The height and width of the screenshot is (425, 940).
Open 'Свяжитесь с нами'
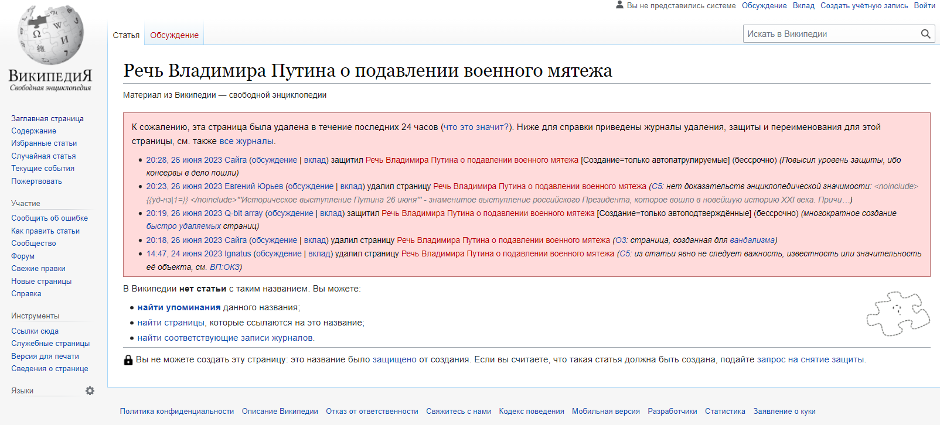pos(459,412)
